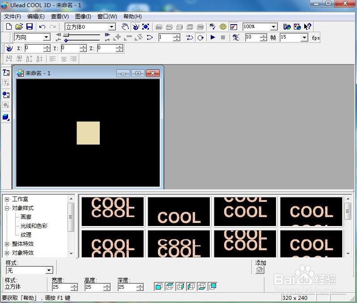Screen dimensions: 357x303
Task: Open the 窗口(W) menu
Action: click(107, 17)
